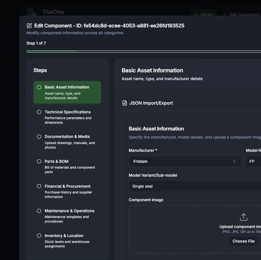Open the Financial & Procurement step
The height and width of the screenshot is (260, 261).
click(x=39, y=186)
